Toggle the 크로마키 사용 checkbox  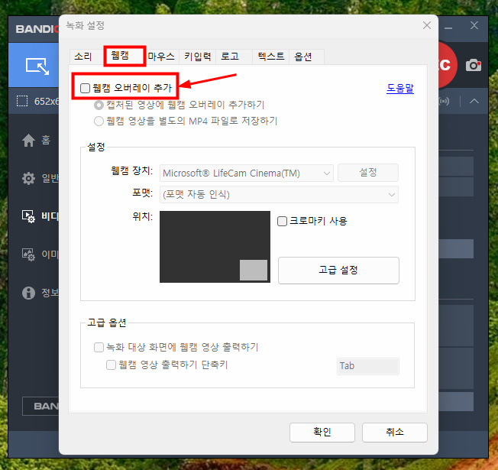[283, 221]
